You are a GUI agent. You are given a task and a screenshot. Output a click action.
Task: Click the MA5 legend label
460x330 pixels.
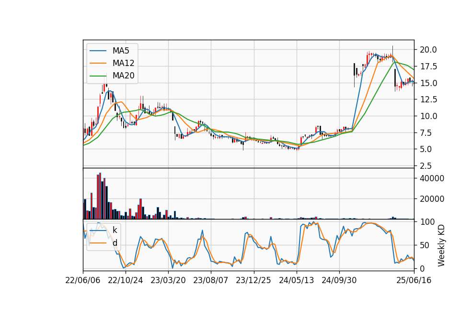click(x=121, y=51)
